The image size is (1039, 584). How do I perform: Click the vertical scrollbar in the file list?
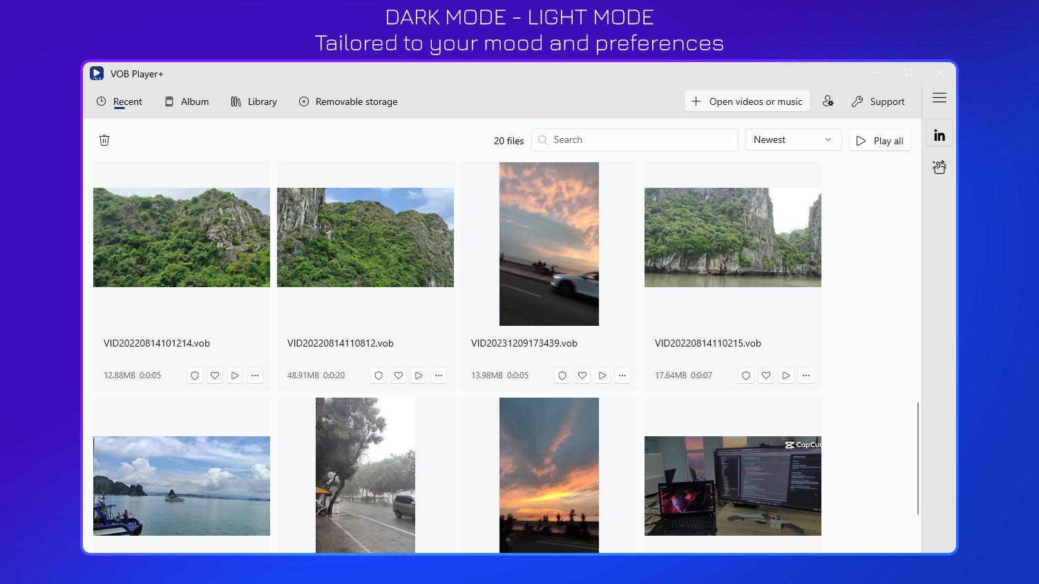click(917, 458)
